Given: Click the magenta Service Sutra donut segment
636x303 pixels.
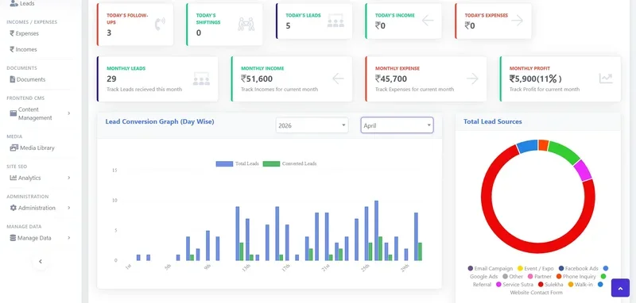Looking at the screenshot, I should point(583,170).
